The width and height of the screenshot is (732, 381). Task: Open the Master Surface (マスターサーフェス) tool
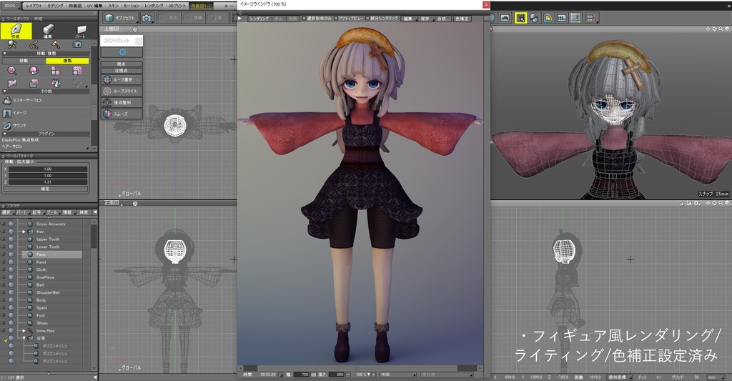[22, 100]
